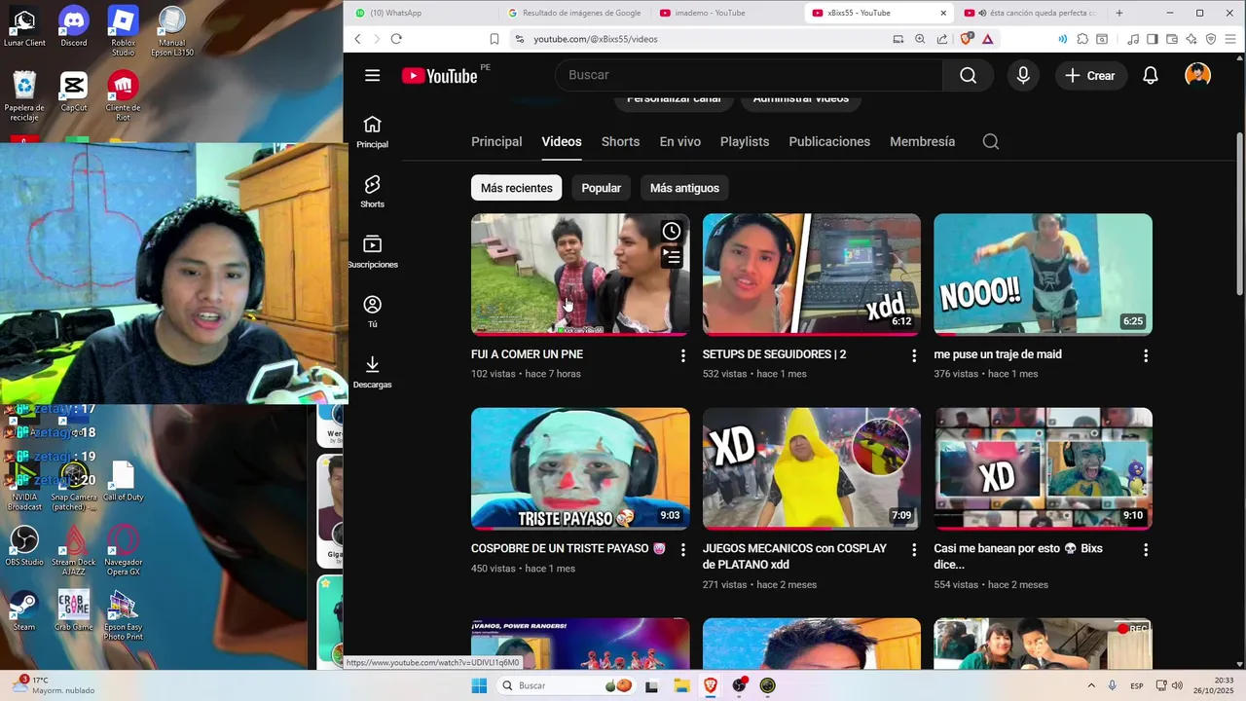Switch to the Membresía channel tab
The image size is (1246, 701).
point(922,141)
